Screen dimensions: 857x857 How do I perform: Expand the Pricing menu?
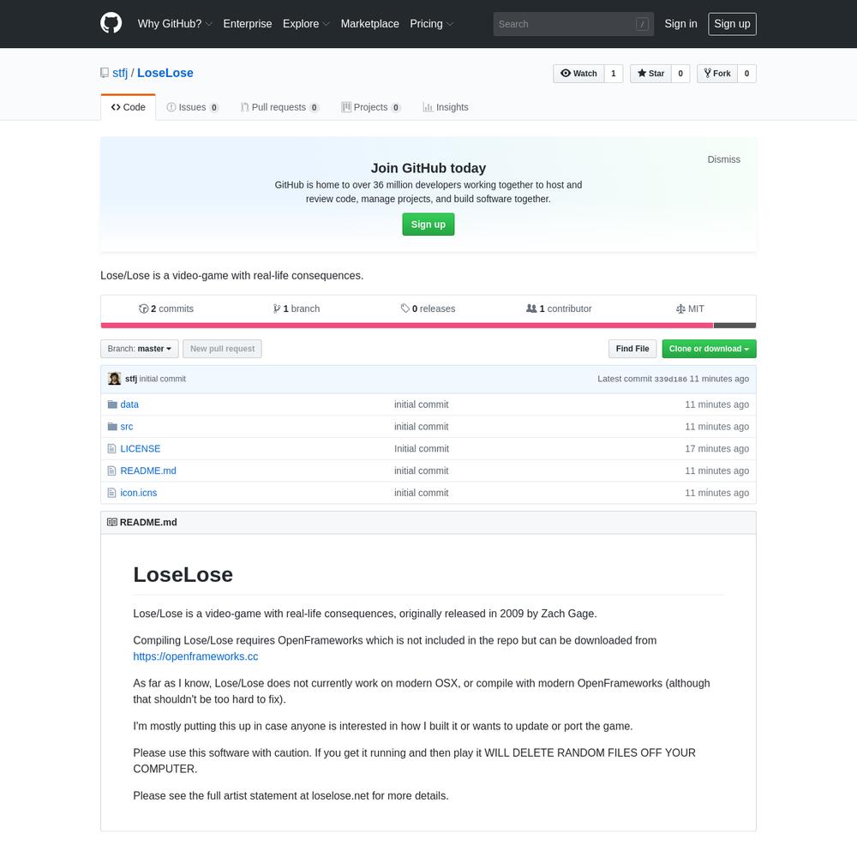(x=432, y=24)
